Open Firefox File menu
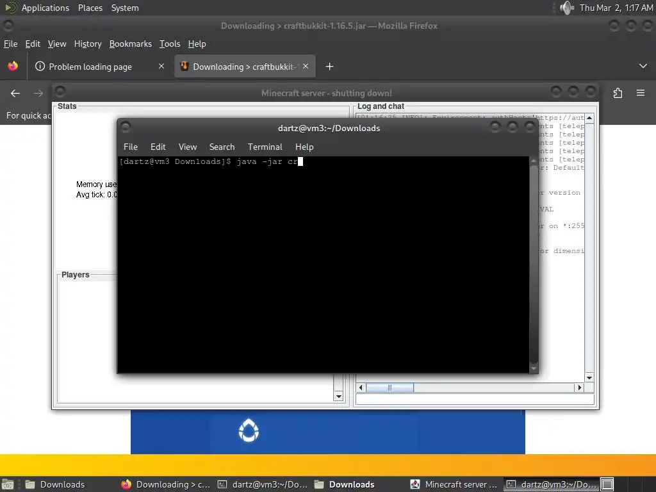Viewport: 656px width, 492px height. [10, 44]
